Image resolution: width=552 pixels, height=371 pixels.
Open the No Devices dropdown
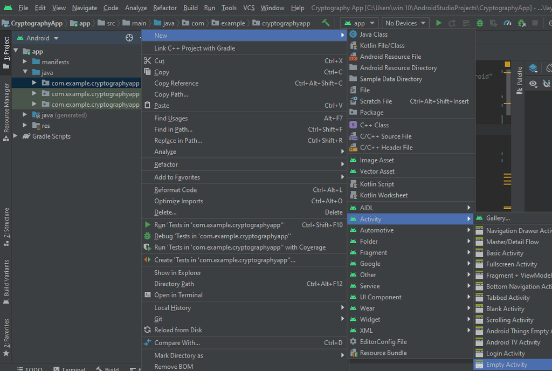pos(405,23)
